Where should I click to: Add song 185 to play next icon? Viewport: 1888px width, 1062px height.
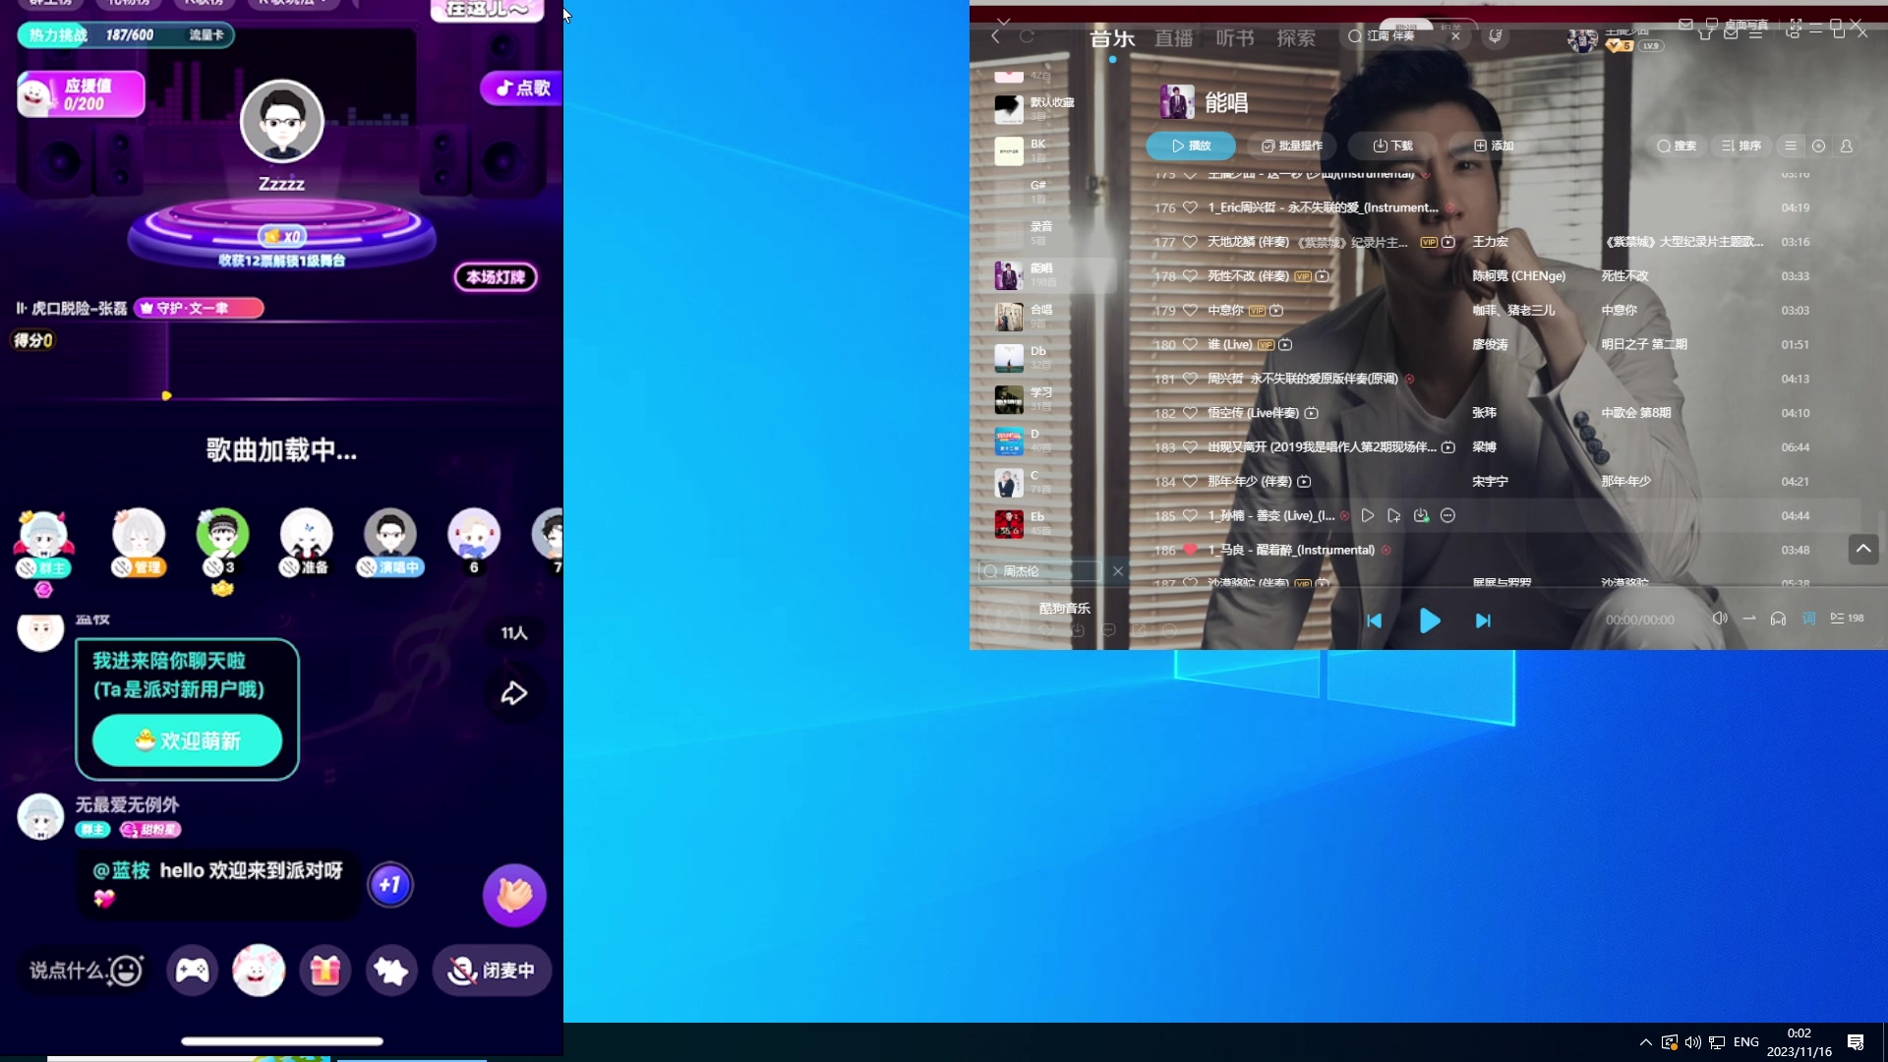point(1393,516)
